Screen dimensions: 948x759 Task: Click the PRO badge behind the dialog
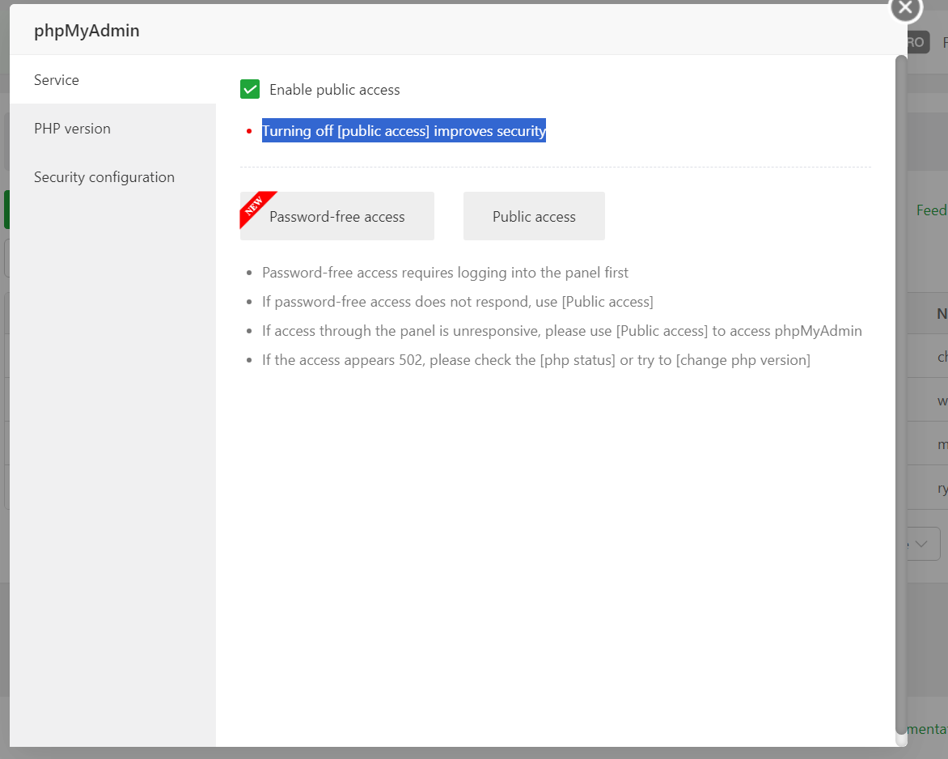[x=916, y=43]
